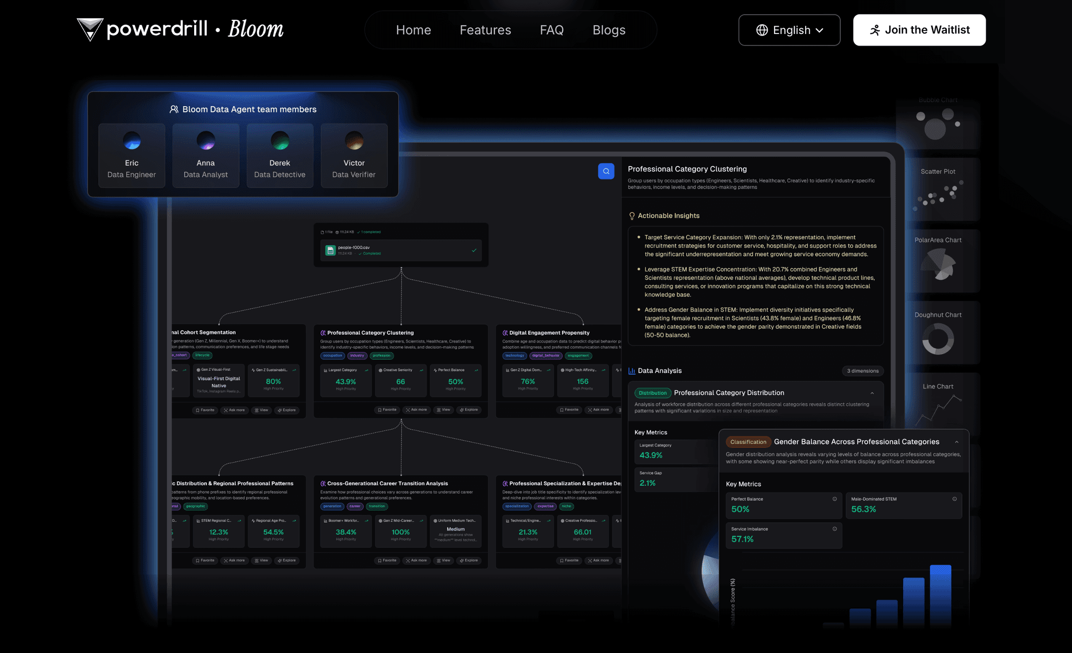Viewport: 1072px width, 653px height.
Task: Go to the FAQ page
Action: [x=552, y=30]
